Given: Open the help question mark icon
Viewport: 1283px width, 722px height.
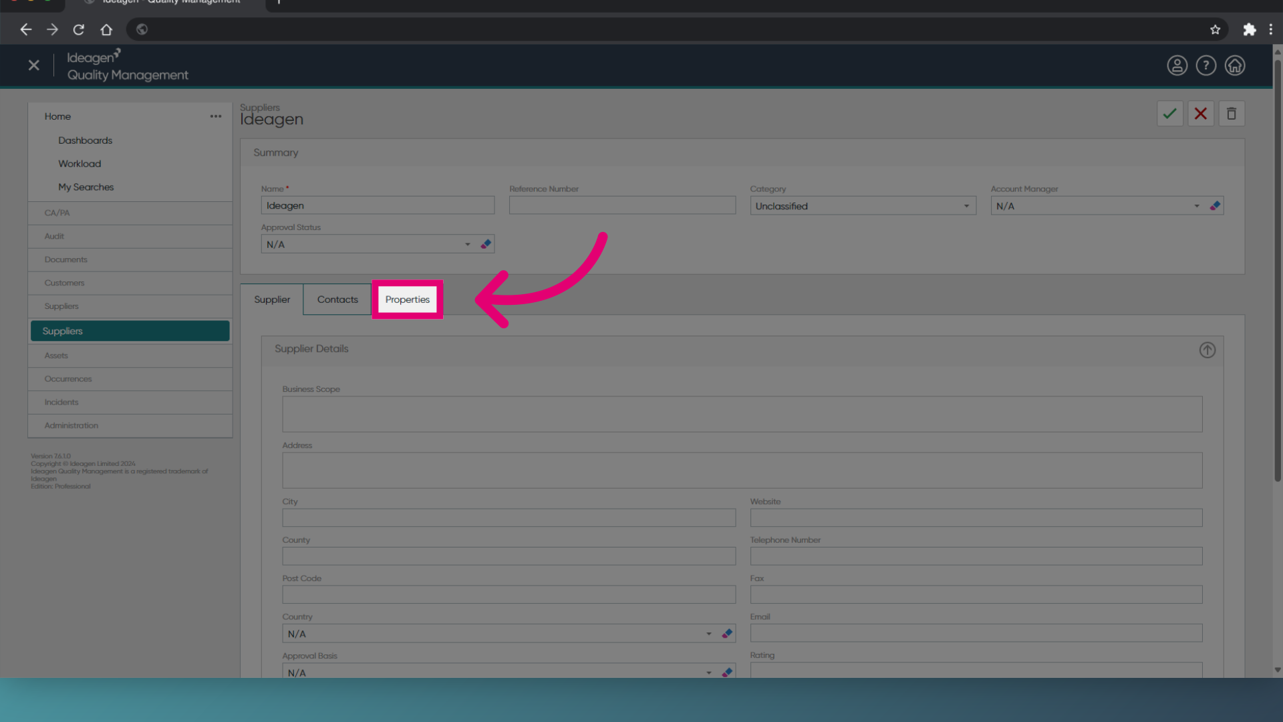Looking at the screenshot, I should click(1205, 66).
